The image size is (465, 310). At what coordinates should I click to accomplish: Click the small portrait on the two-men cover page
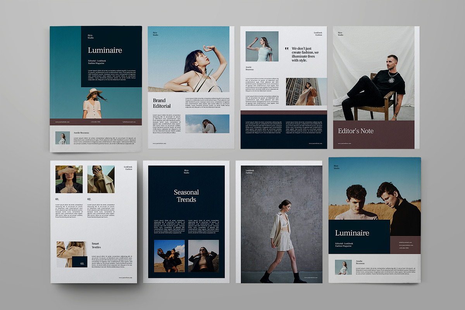pos(343,267)
